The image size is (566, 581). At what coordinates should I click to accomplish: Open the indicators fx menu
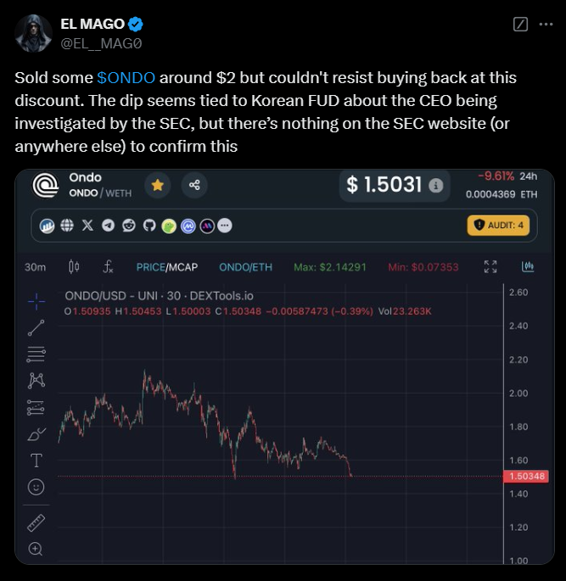pos(108,267)
